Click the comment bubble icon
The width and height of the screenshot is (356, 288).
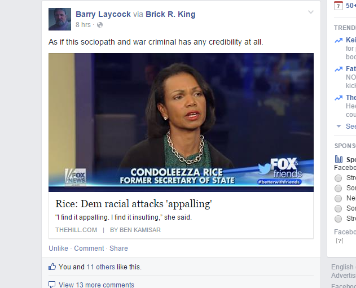[x=52, y=285]
